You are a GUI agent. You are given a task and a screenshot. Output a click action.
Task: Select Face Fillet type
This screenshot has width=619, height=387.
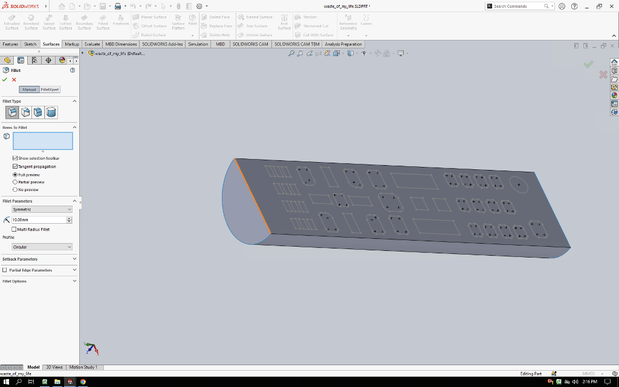tap(38, 112)
